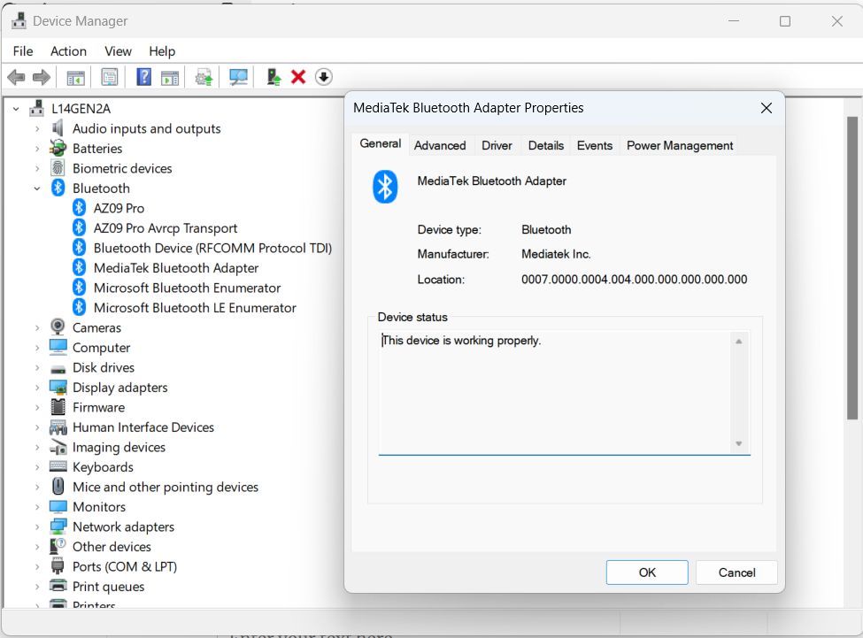Click the large Bluetooth icon in Properties dialog
The height and width of the screenshot is (638, 863).
(x=385, y=187)
